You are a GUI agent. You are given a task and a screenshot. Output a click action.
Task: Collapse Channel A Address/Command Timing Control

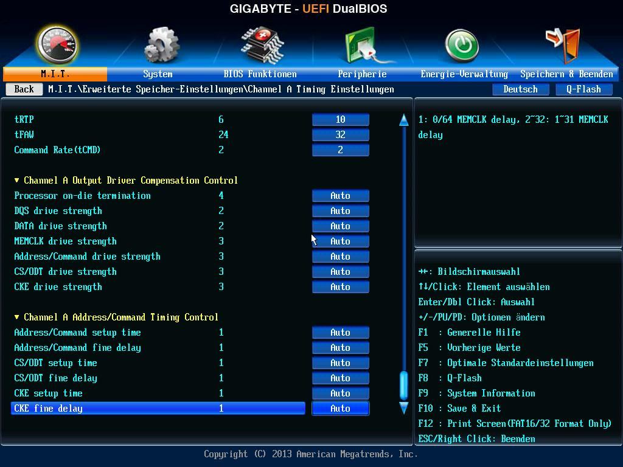tap(116, 317)
